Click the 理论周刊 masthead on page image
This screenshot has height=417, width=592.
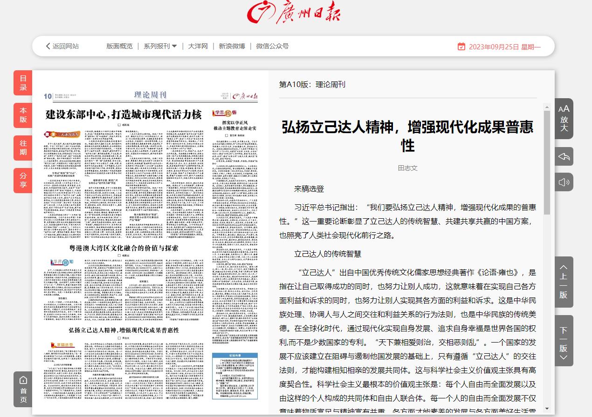[x=150, y=95]
